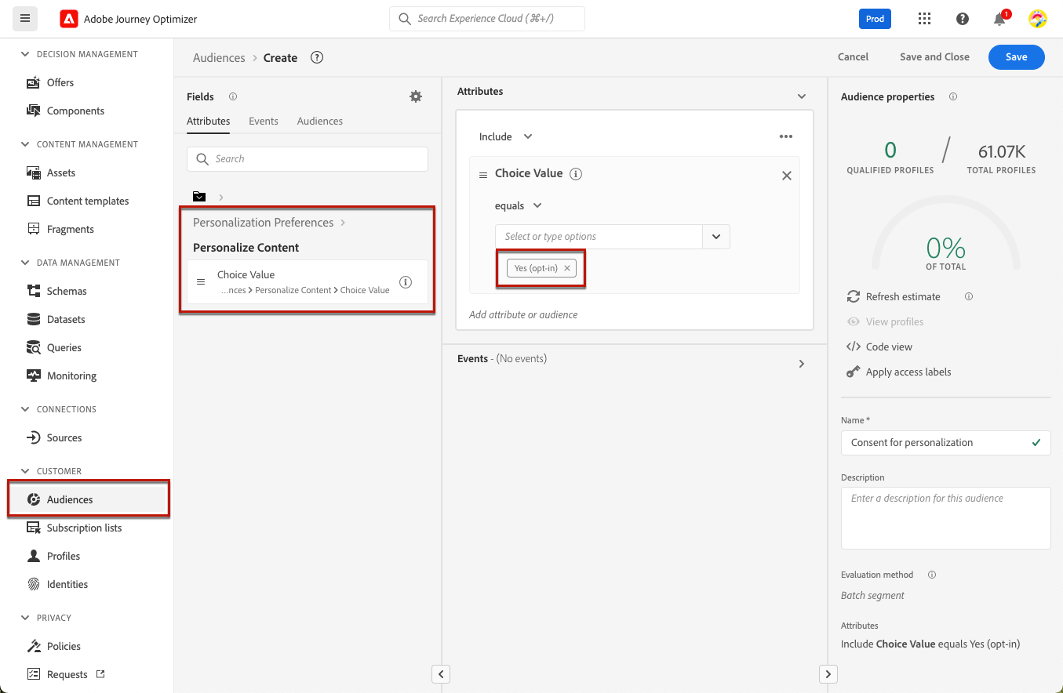Switch to the Events tab
Viewport: 1063px width, 693px height.
click(x=264, y=121)
